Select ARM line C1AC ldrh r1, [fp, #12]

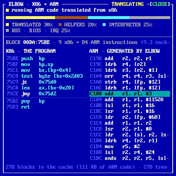pyautogui.click(x=130, y=88)
